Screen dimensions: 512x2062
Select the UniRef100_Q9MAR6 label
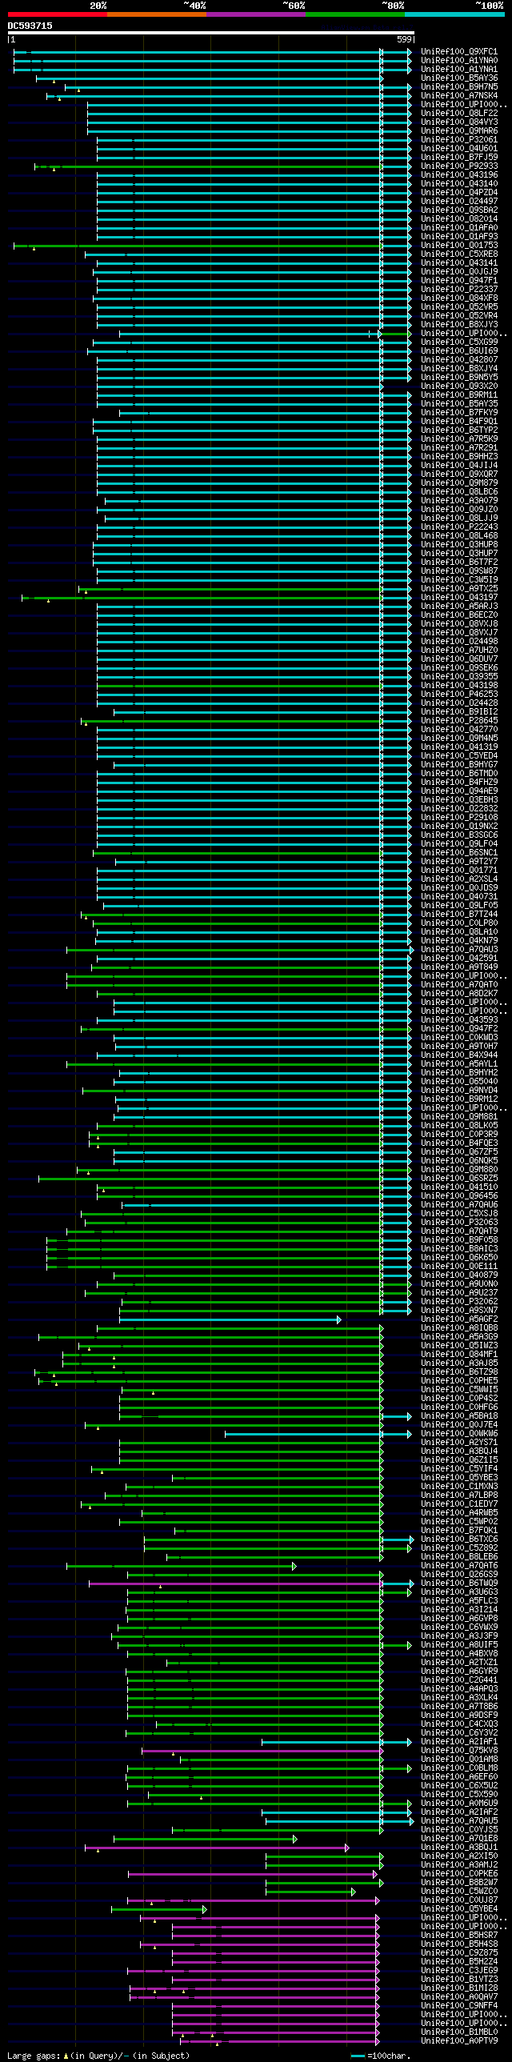point(459,131)
